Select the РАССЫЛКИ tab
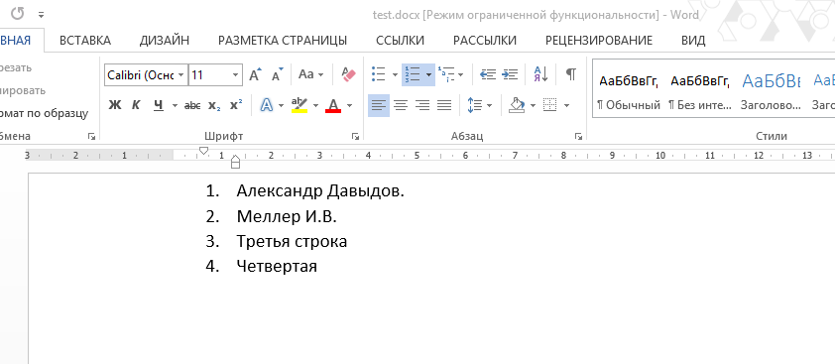Screen dimensions: 835x364 point(485,41)
